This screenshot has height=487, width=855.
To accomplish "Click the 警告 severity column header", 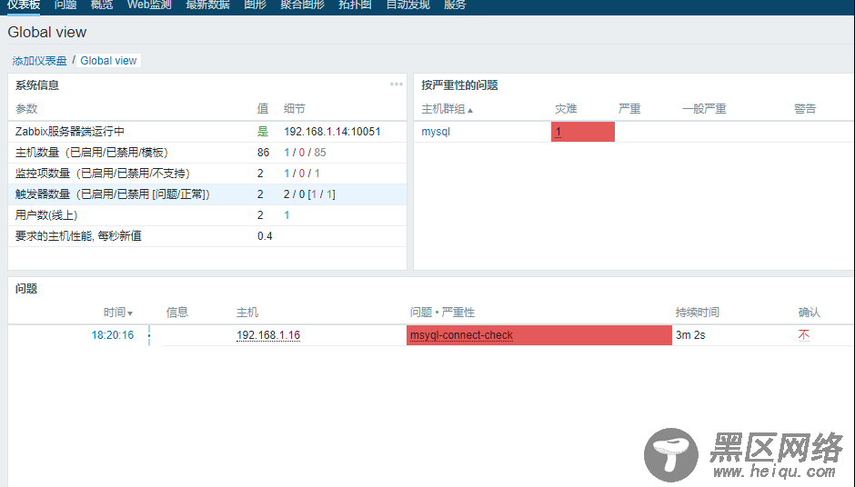I will tap(805, 109).
